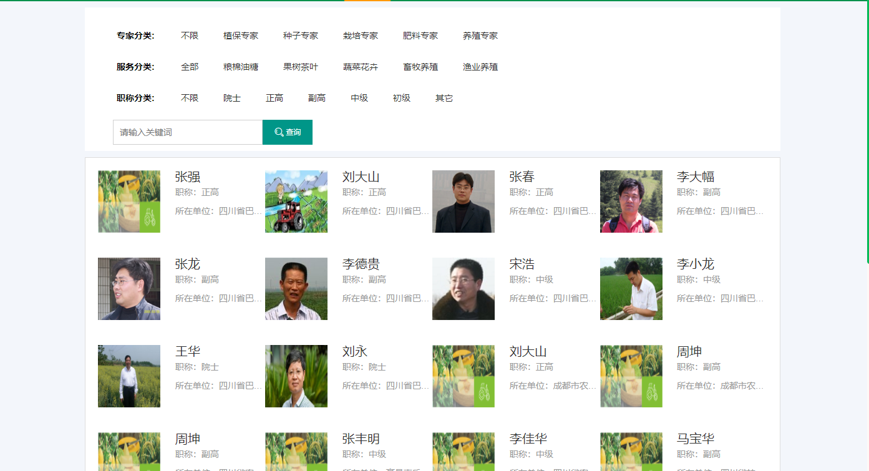Filter by 种子专家 expert category
This screenshot has width=869, height=471.
pyautogui.click(x=301, y=36)
